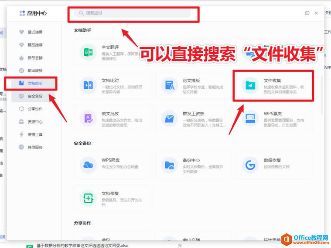Click the lightning icon beside 便捷工具
Viewport: 331px width, 248px height.
tap(21, 134)
